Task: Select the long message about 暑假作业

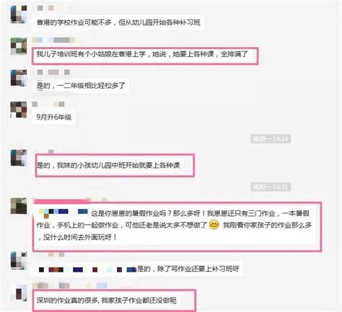Action: [x=175, y=226]
